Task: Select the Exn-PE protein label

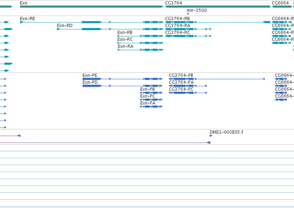Action: (90, 75)
